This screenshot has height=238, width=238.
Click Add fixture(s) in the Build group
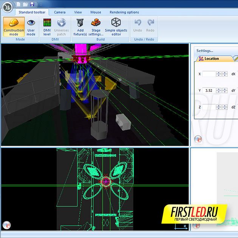[80, 26]
